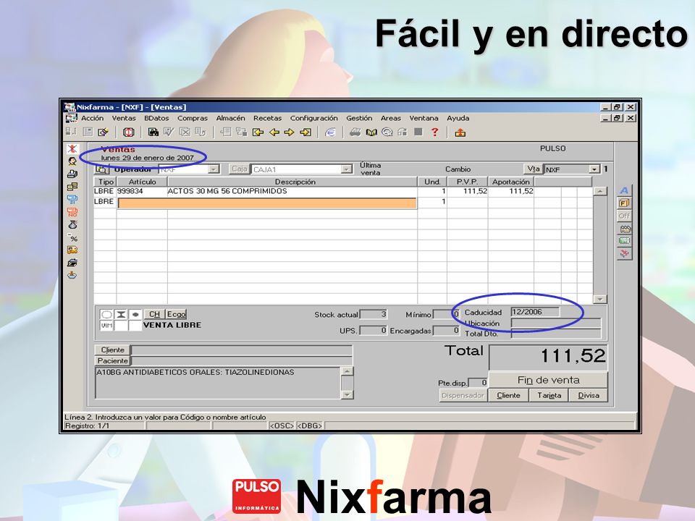Open the NXF seller dropdown beside Vta
The image size is (695, 521).
point(594,169)
